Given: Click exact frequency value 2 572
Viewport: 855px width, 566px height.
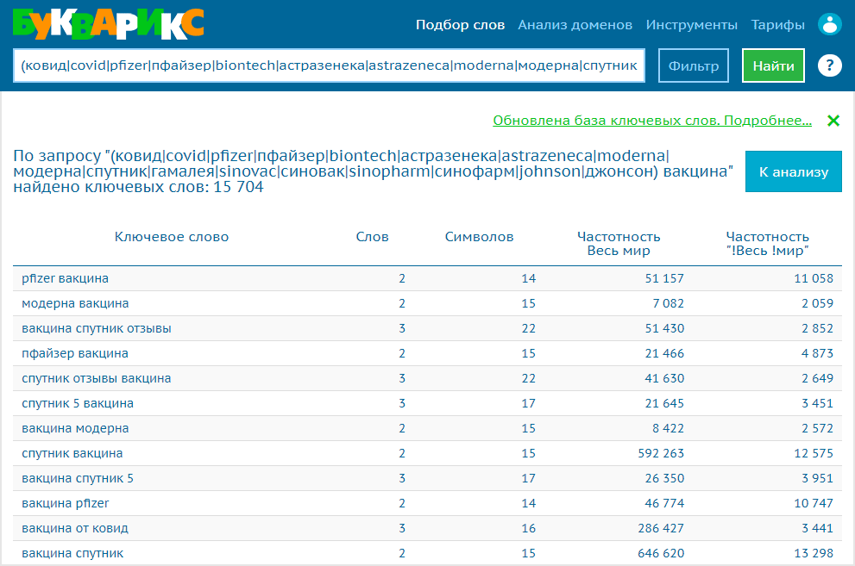Looking at the screenshot, I should coord(817,428).
